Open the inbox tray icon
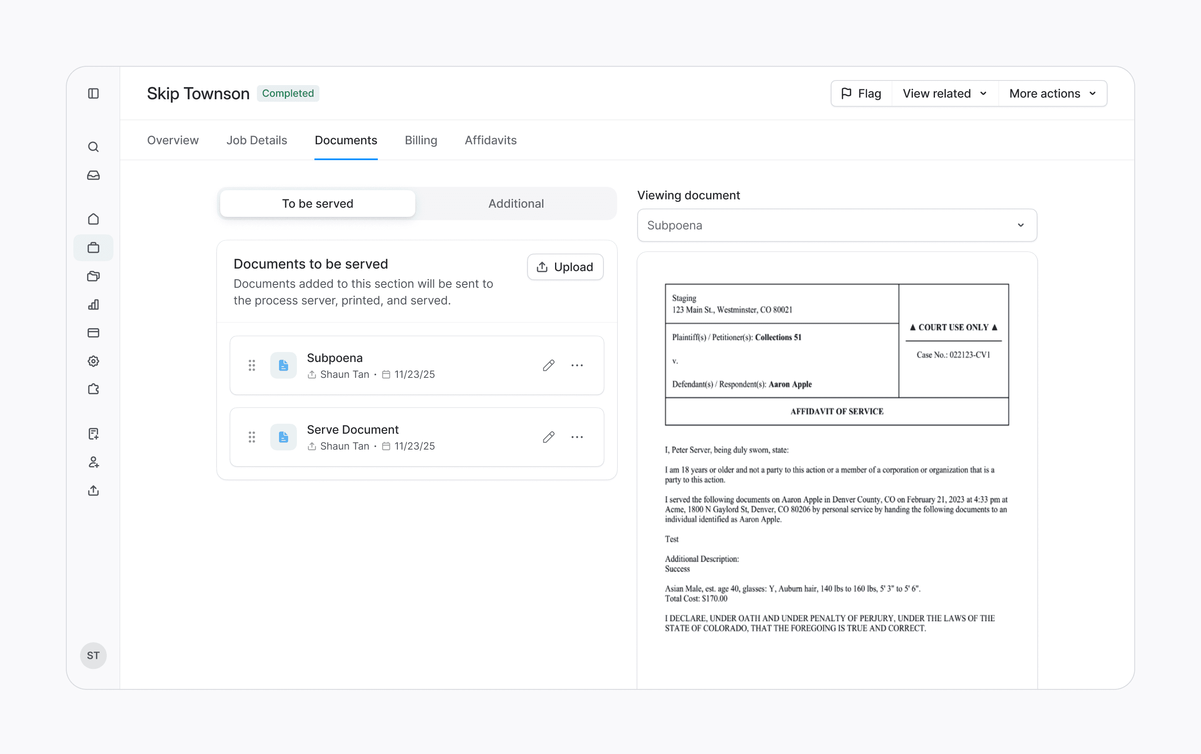Image resolution: width=1201 pixels, height=754 pixels. coord(93,176)
